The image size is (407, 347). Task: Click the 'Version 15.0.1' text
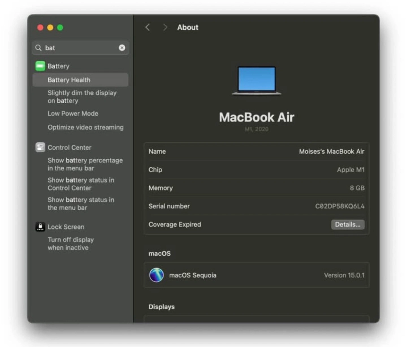tap(344, 275)
